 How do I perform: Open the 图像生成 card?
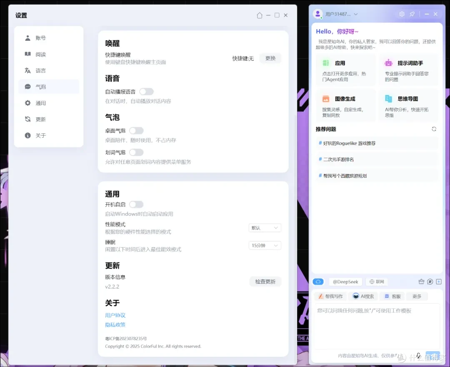pos(345,105)
